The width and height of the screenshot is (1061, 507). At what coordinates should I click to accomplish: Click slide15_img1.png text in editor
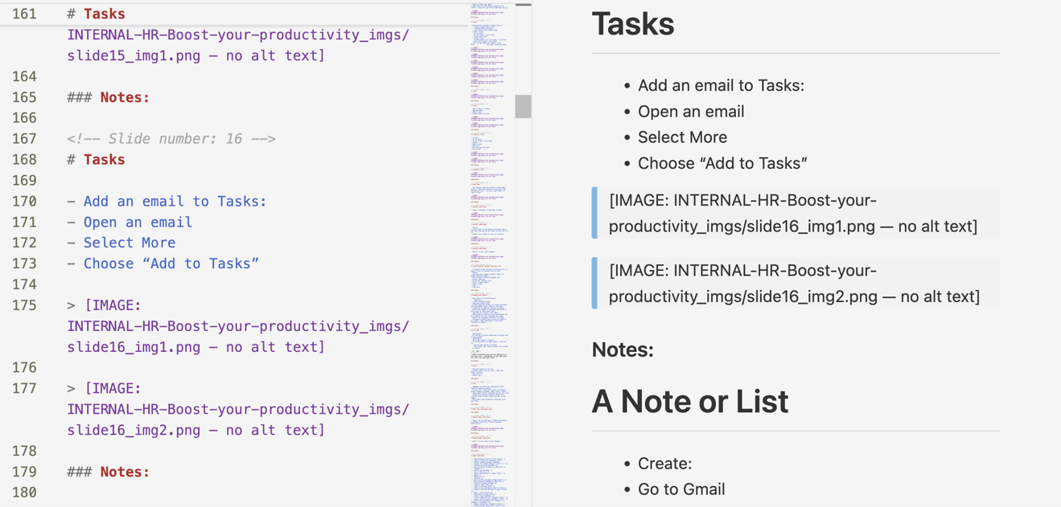134,55
